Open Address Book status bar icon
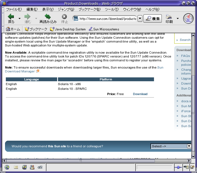This screenshot has width=197, height=173. pos(32,167)
